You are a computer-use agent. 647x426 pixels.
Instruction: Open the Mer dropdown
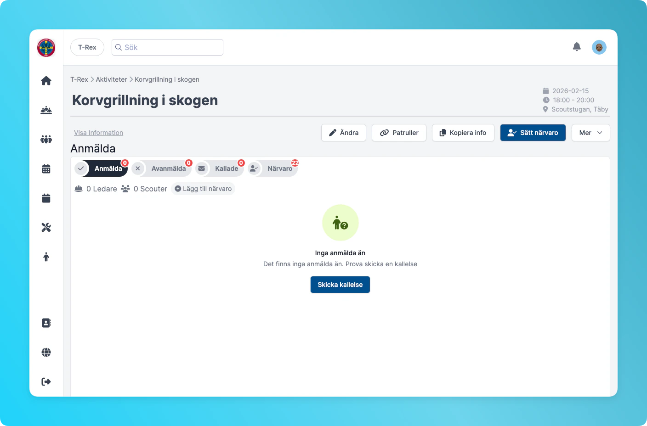(590, 133)
